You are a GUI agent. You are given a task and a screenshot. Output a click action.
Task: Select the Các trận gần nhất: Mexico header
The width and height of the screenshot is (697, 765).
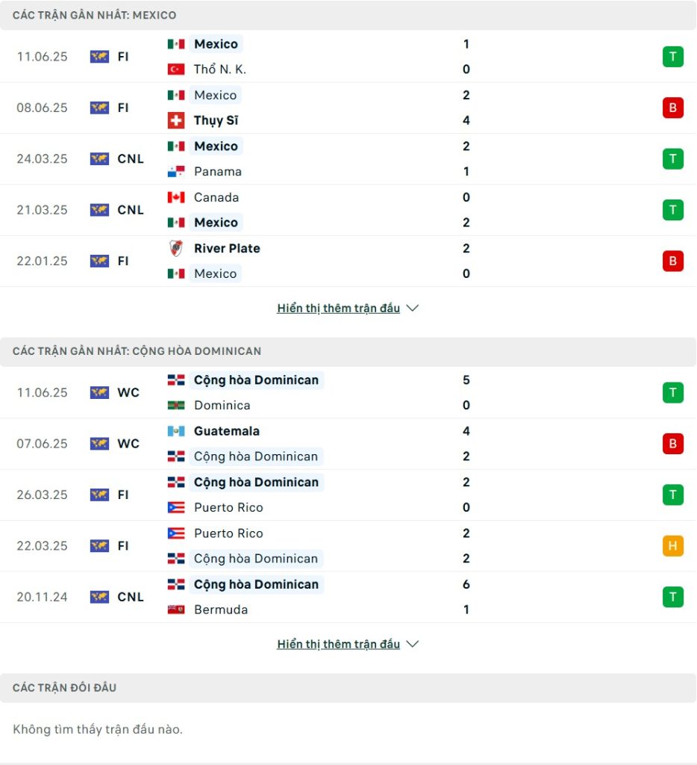348,15
